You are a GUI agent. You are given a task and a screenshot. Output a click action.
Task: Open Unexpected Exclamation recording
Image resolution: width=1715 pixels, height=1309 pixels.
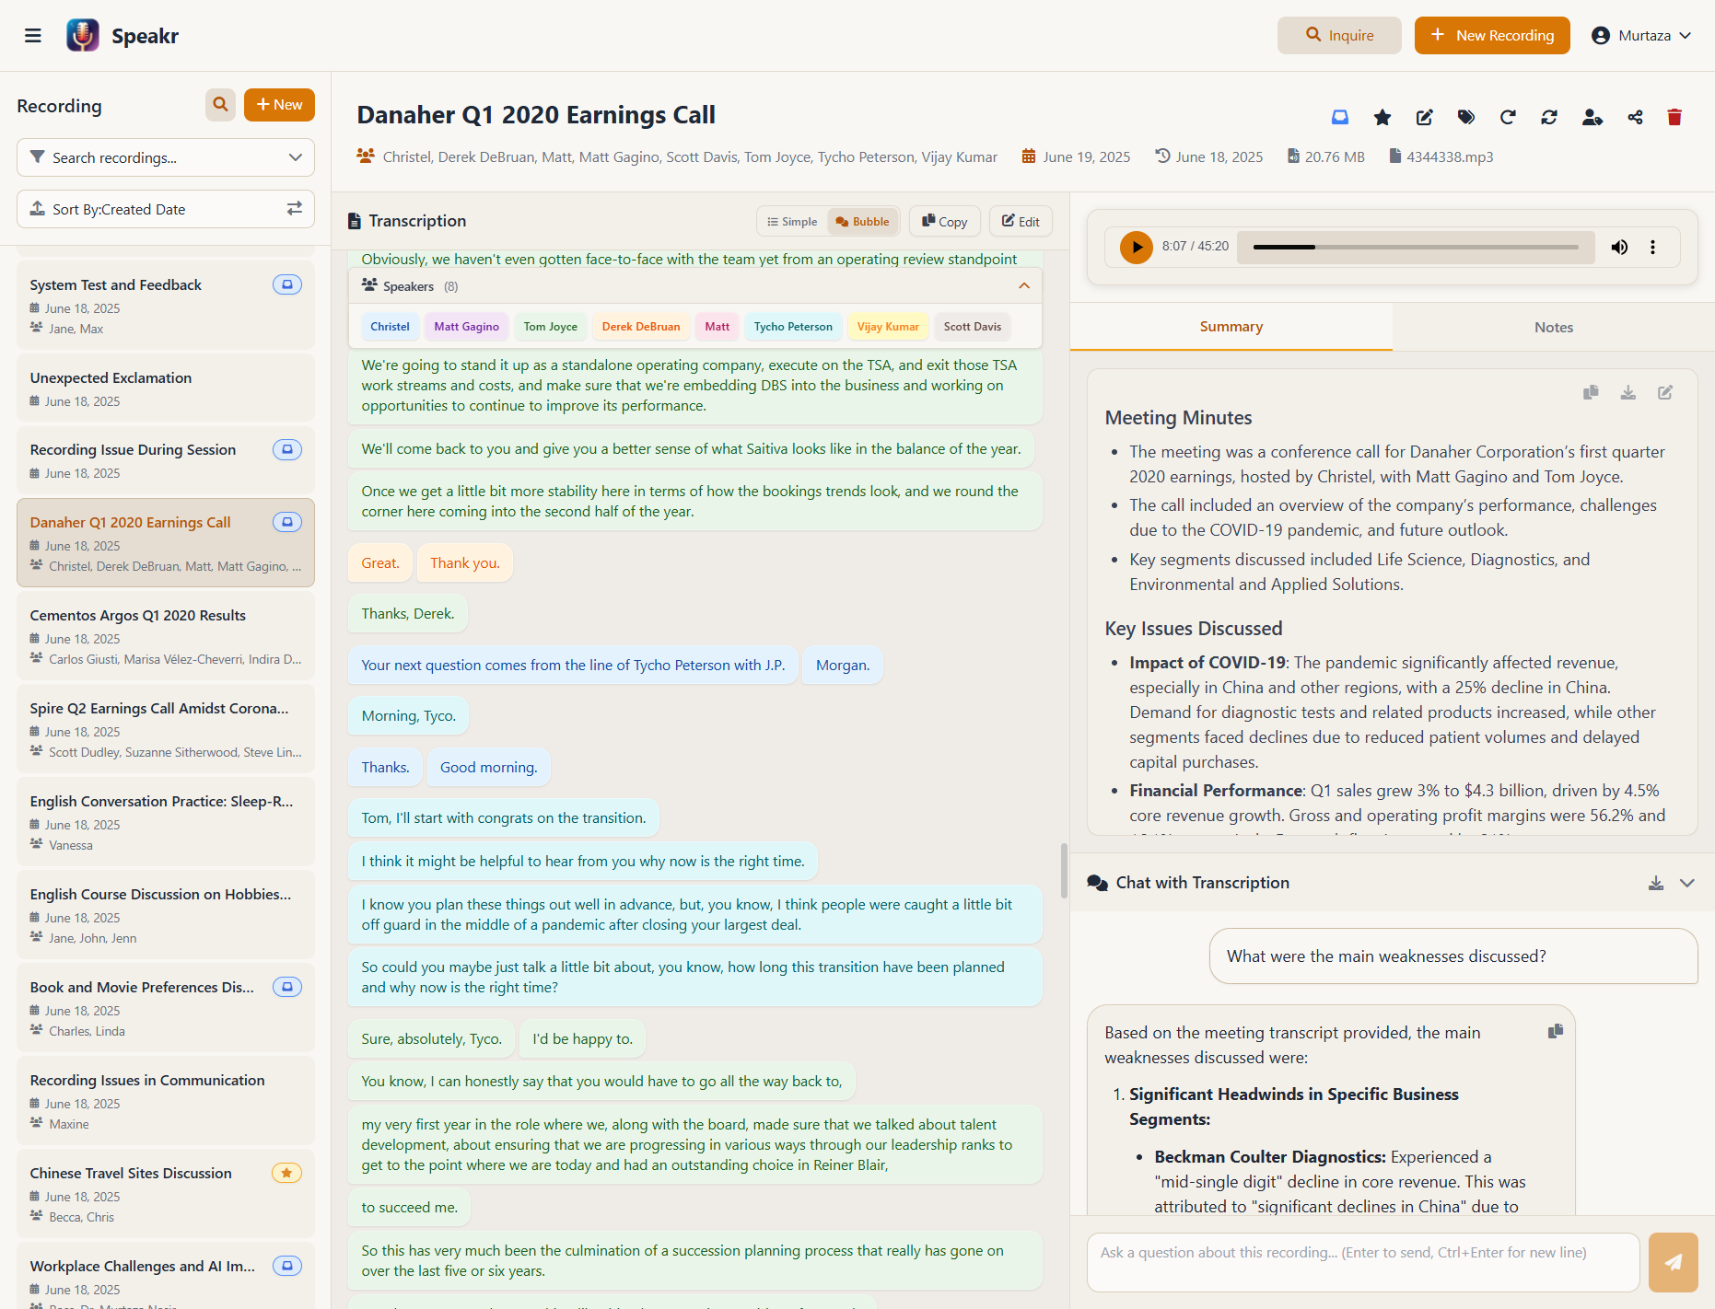click(166, 388)
